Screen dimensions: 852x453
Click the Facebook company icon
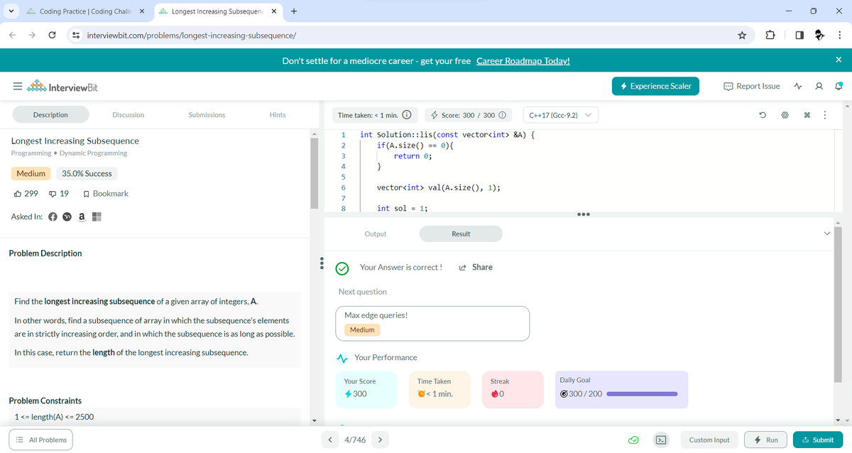pos(53,217)
